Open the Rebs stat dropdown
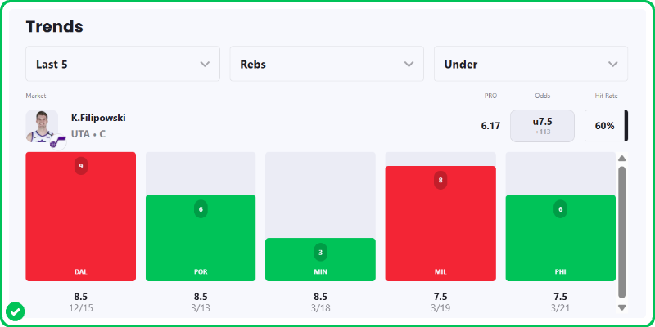This screenshot has width=655, height=327. coord(327,64)
